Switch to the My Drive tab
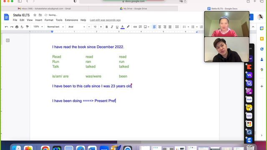The height and width of the screenshot is (150, 267). pos(133,8)
